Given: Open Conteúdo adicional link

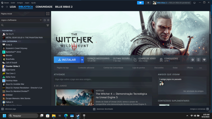Looking at the screenshot, I should (x=86, y=68).
